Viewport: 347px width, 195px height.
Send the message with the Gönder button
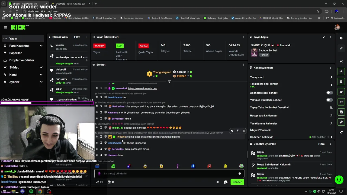click(237, 182)
